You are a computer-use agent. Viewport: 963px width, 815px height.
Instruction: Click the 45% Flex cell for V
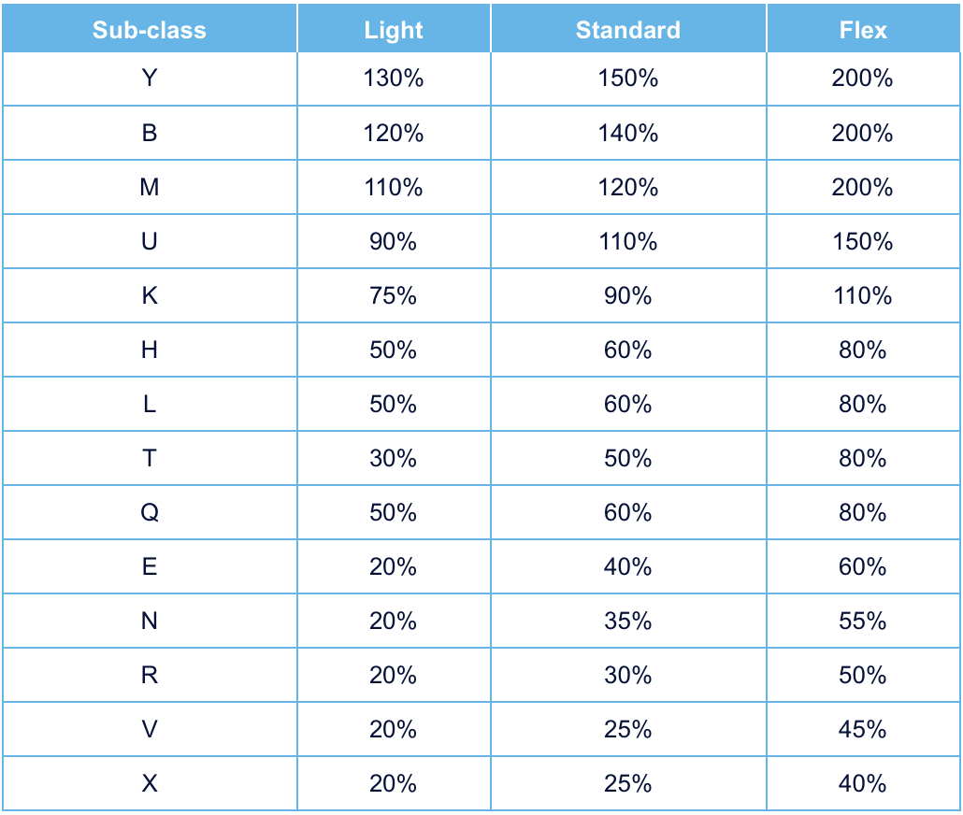point(863,729)
